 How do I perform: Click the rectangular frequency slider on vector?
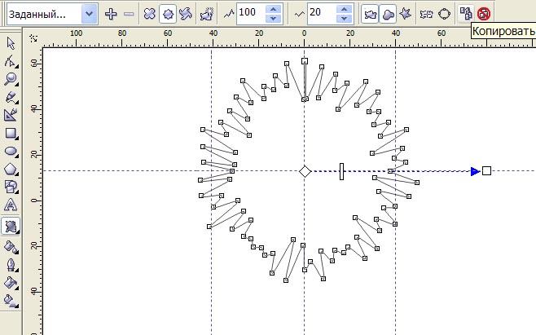click(341, 171)
